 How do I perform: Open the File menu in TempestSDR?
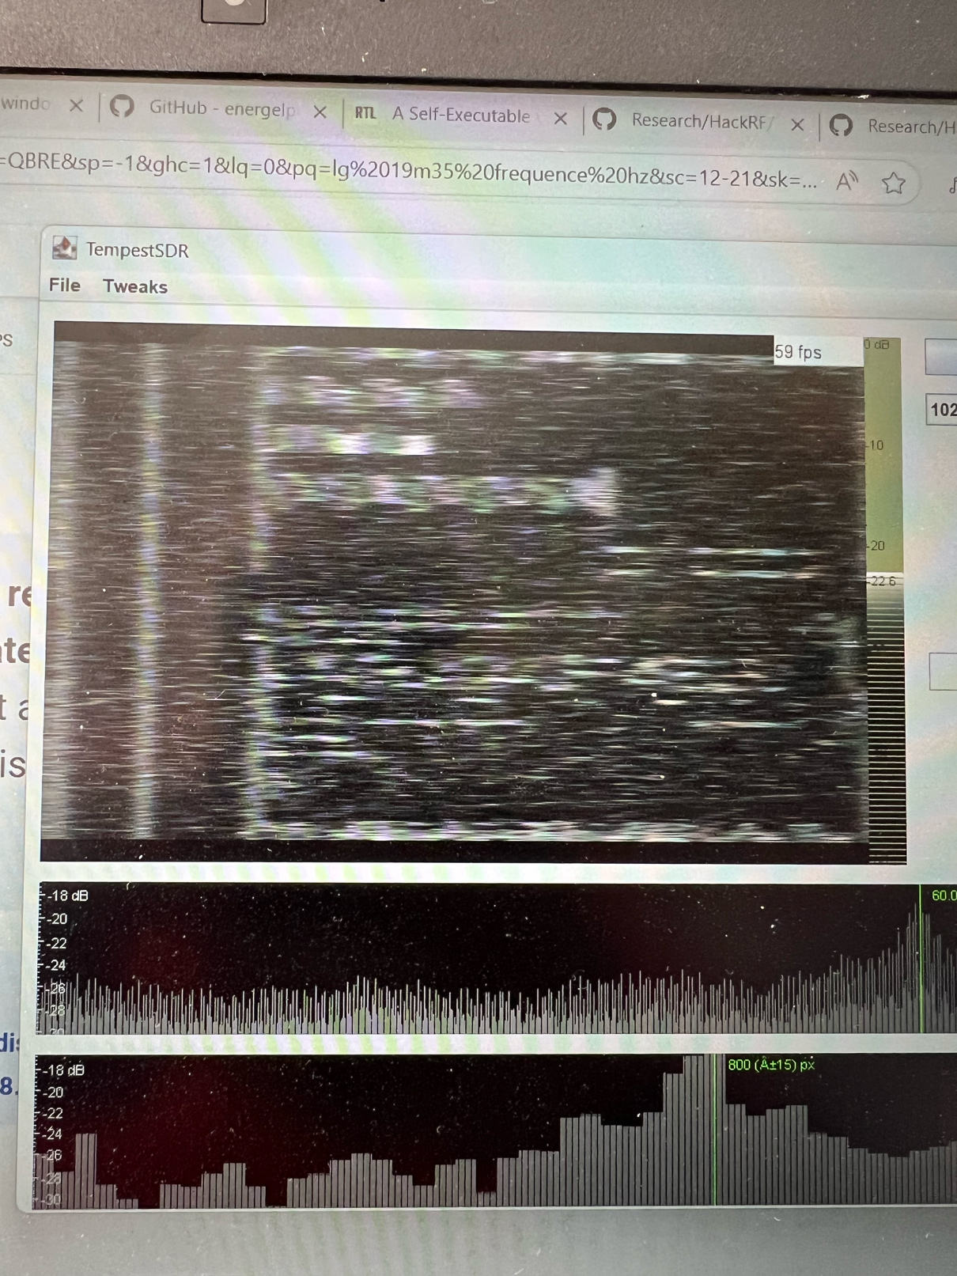[65, 285]
